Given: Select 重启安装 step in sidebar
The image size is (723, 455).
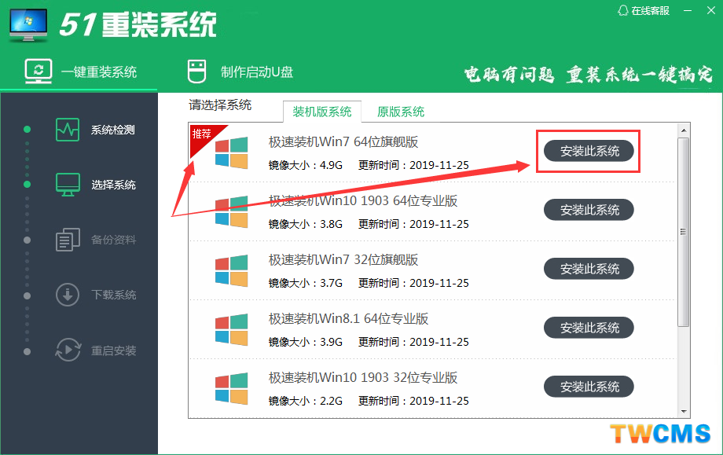Looking at the screenshot, I should [x=96, y=350].
